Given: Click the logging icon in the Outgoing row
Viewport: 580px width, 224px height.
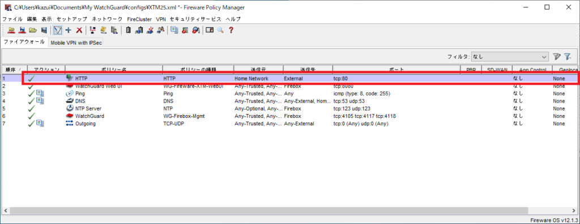Looking at the screenshot, I should (40, 124).
